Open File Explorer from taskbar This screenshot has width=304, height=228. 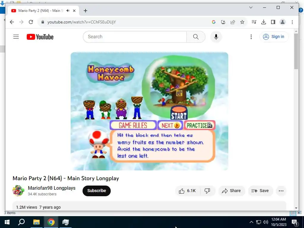point(36,222)
